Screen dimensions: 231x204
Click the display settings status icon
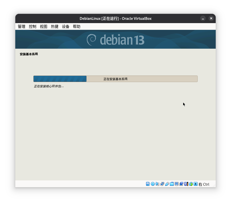tap(176, 184)
